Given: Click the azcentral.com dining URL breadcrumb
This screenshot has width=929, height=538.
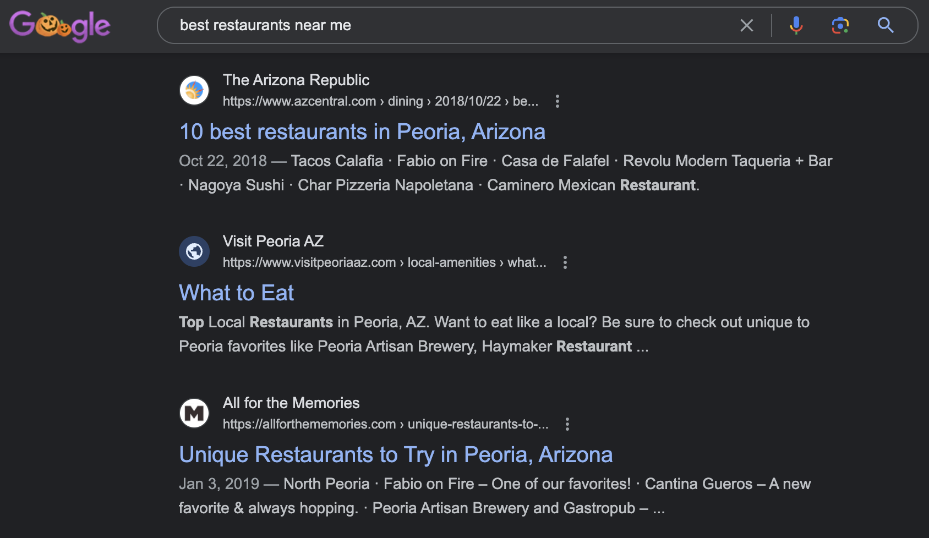Looking at the screenshot, I should [x=380, y=102].
